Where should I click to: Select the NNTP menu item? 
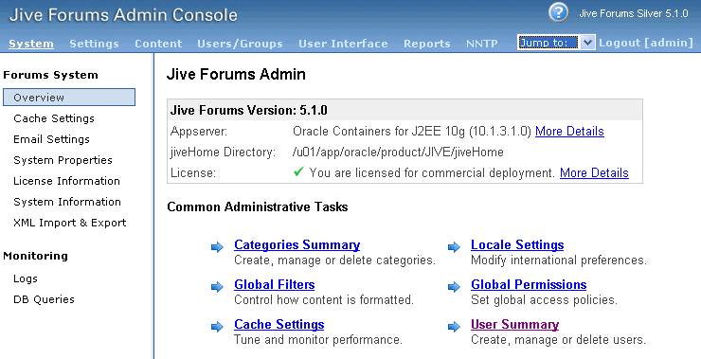click(482, 44)
